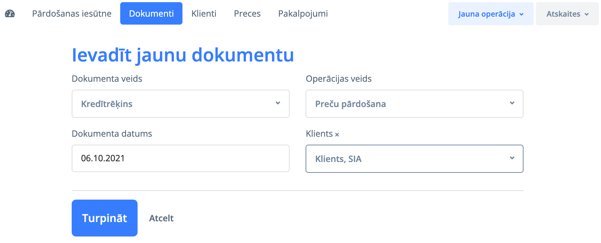Select the Pakalpojumi menu item
Image resolution: width=601 pixels, height=243 pixels.
[303, 14]
